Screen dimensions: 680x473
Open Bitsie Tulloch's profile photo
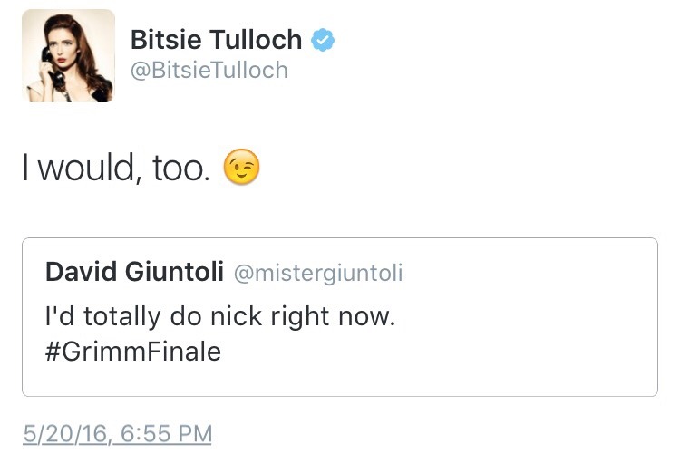tap(68, 55)
